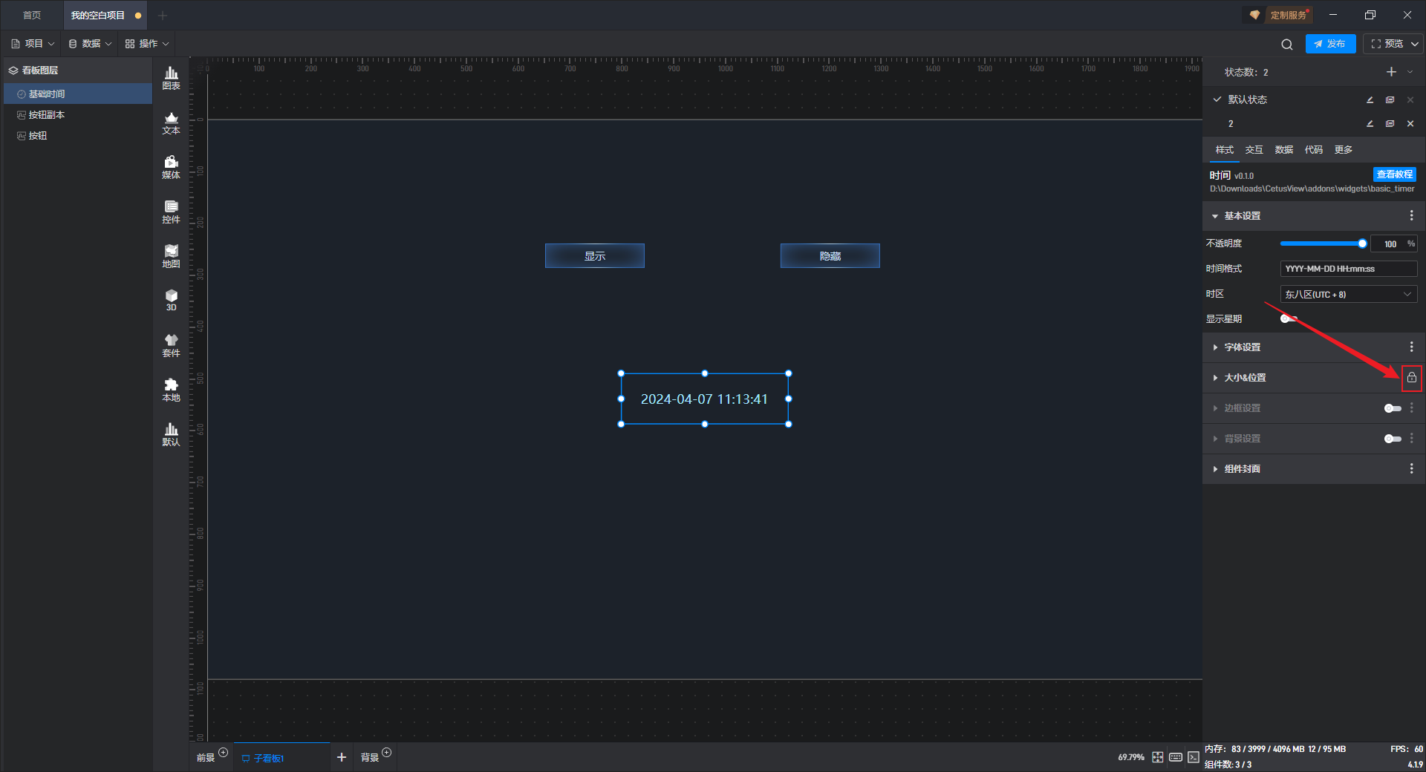
Task: Click the lock icon beside 大小&位置
Action: (1411, 378)
